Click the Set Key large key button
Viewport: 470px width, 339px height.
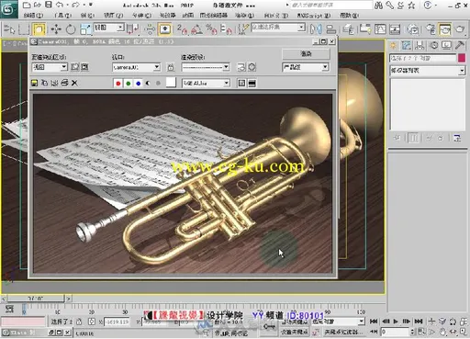[269, 326]
